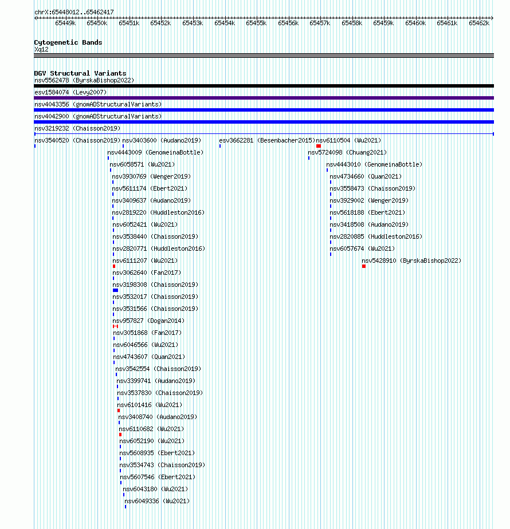Open nsv5607546 (Ebert2021) variant

[x=158, y=477]
